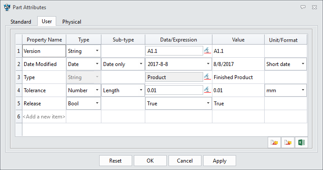The width and height of the screenshot is (323, 170).
Task: Click the OK button
Action: click(150, 160)
